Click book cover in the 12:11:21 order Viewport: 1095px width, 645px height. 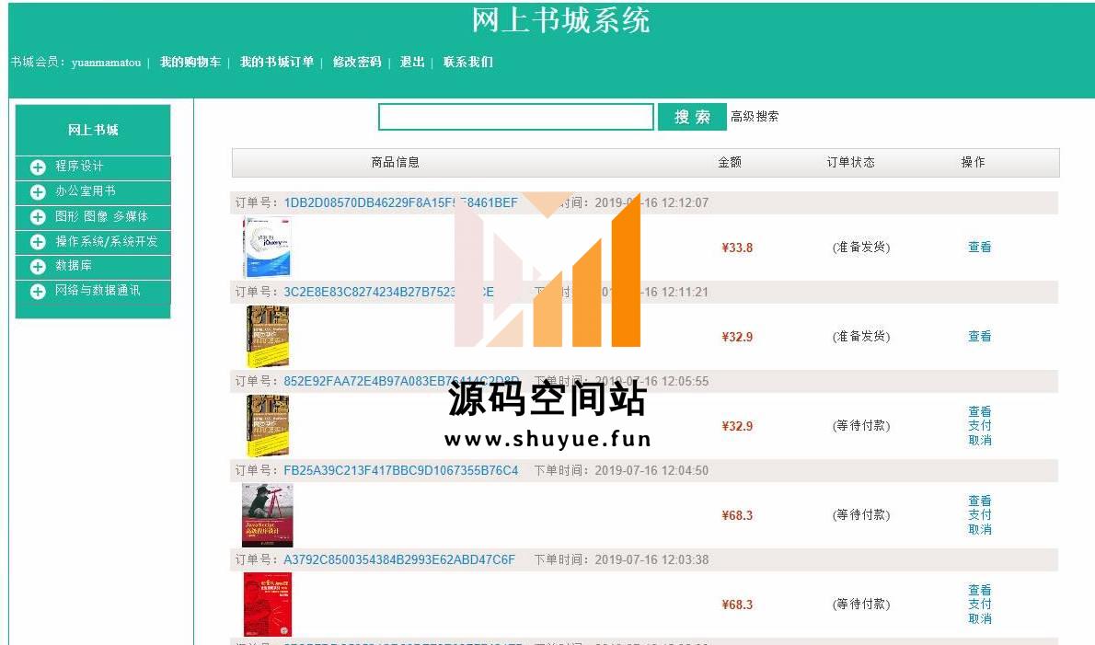coord(268,337)
